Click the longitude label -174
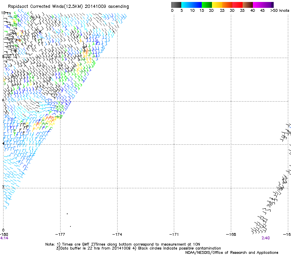Viewport: 291px width, 255px height. [x=117, y=235]
